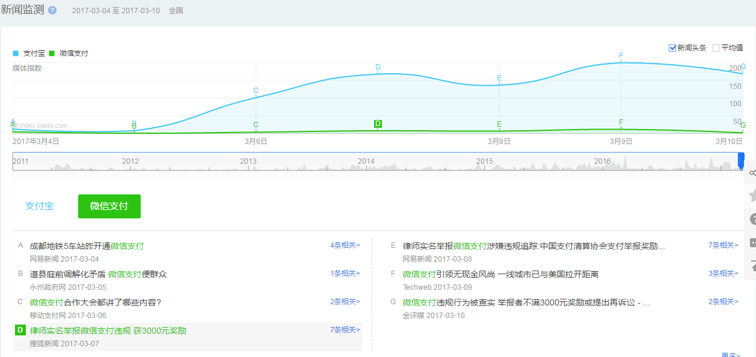Add to favorites with the star icon

point(751,196)
